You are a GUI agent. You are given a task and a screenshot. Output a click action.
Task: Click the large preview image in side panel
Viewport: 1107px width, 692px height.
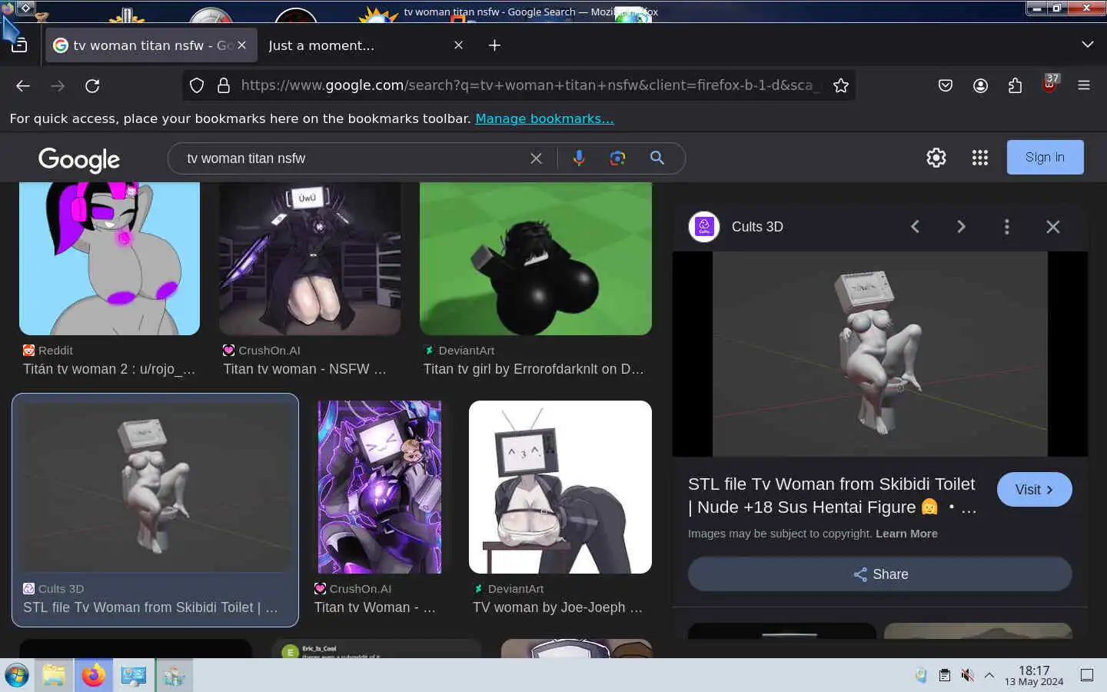pyautogui.click(x=880, y=354)
